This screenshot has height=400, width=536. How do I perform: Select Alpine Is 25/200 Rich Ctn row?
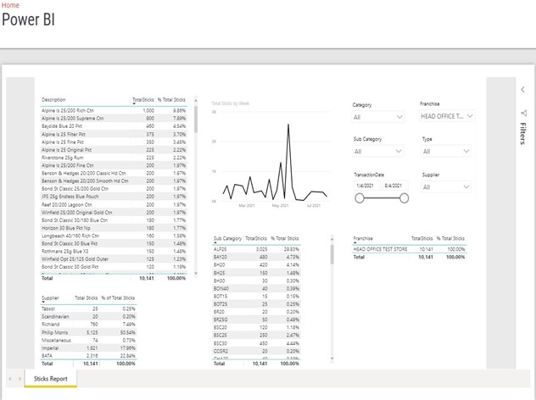tap(114, 111)
